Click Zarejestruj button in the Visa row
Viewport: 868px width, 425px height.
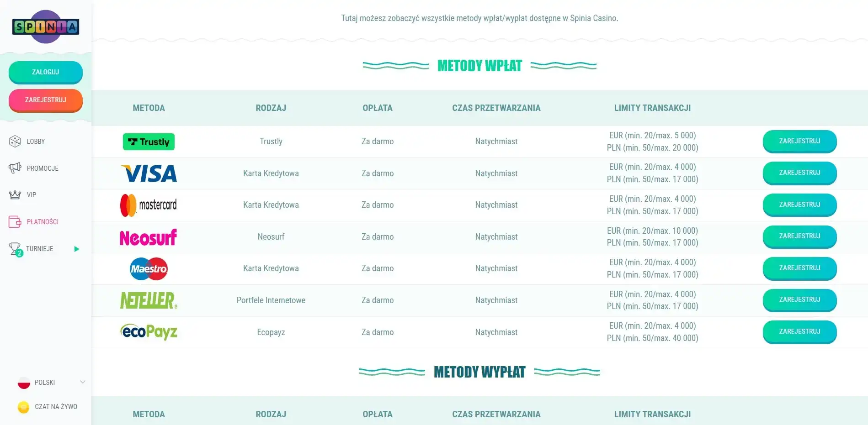coord(799,173)
